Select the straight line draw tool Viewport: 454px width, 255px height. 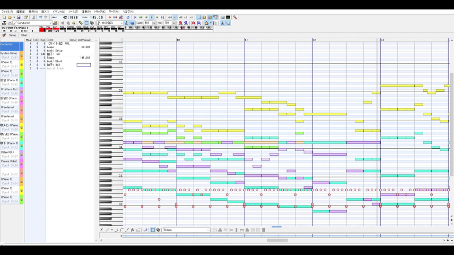pyautogui.click(x=107, y=230)
